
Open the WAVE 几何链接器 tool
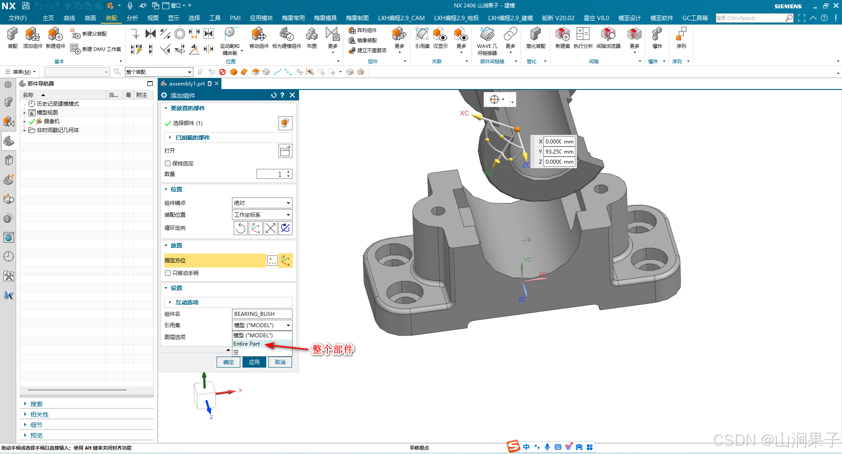point(487,41)
